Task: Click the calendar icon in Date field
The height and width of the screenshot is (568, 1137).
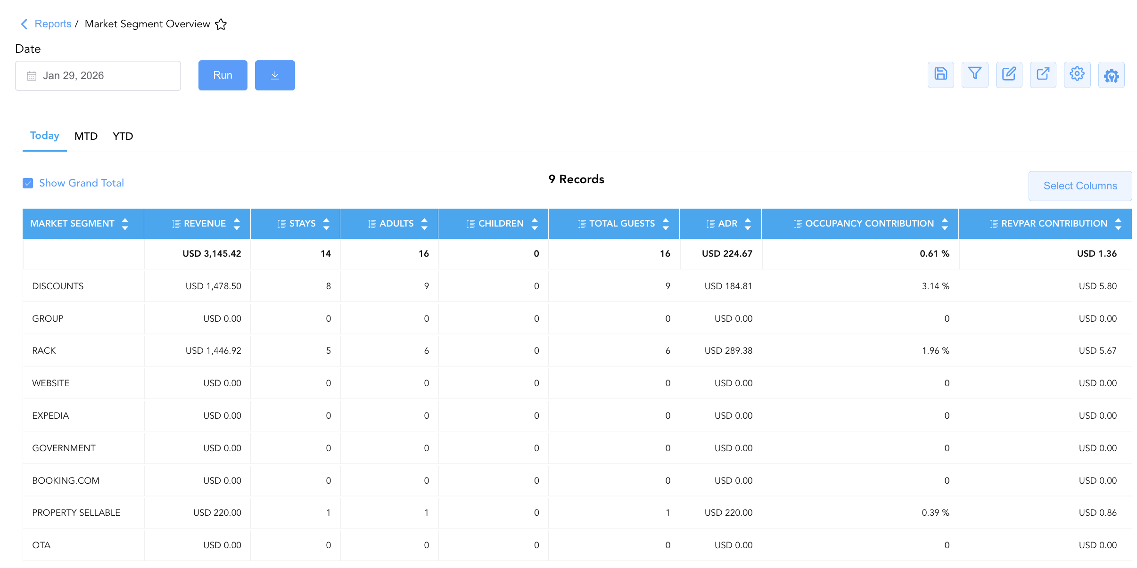Action: 32,76
